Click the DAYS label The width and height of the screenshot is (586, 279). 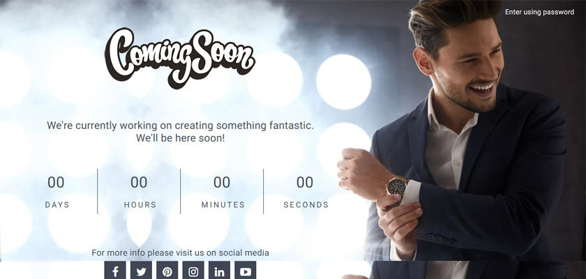57,204
